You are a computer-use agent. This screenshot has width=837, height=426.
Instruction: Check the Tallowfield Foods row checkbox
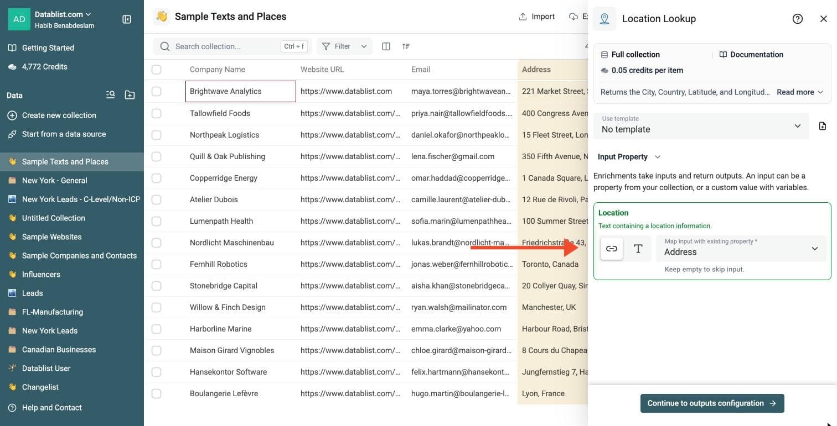point(157,113)
